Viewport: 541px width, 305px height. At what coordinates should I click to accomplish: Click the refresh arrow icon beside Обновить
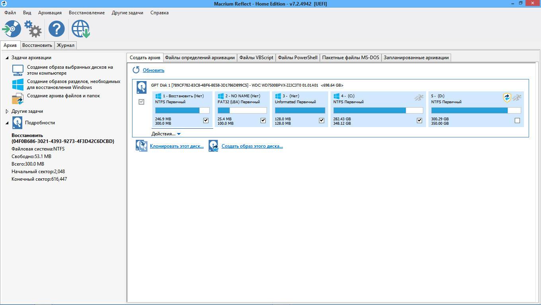point(136,70)
